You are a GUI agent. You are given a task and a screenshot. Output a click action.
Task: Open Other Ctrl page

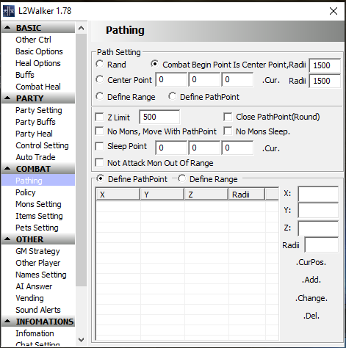click(33, 40)
